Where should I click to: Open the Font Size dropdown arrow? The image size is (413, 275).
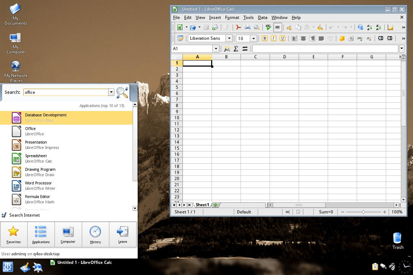coord(253,38)
